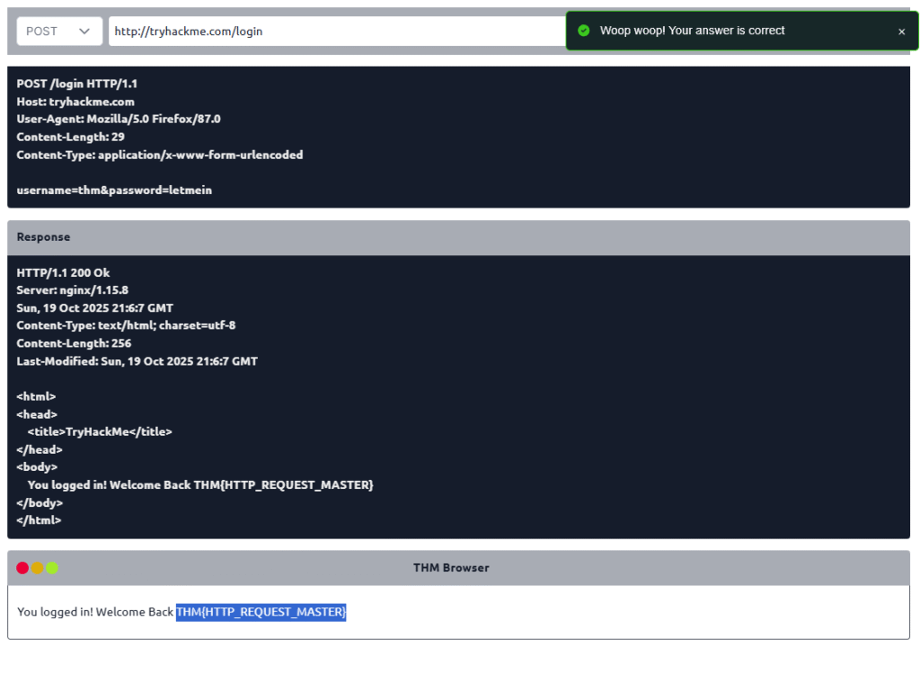Click the red dot in THM Browser
Image resolution: width=920 pixels, height=683 pixels.
coord(22,568)
